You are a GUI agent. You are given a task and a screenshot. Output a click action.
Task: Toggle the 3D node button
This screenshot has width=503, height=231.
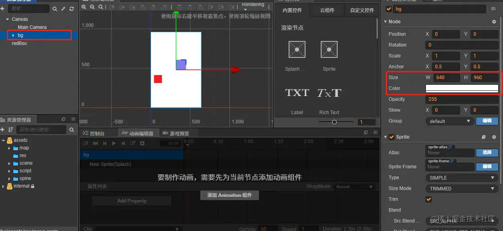tap(493, 9)
